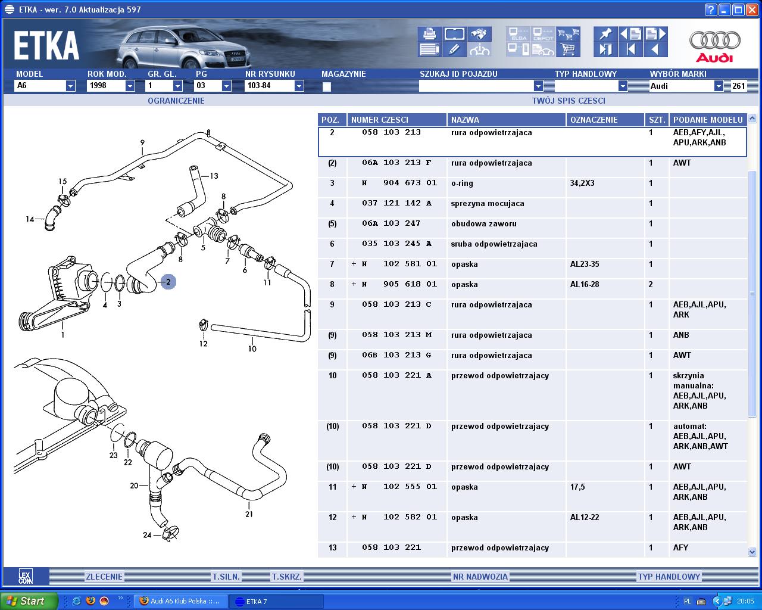Screen dimensions: 762x610
Task: Select part row 035 103 245 A
Action: click(x=532, y=244)
